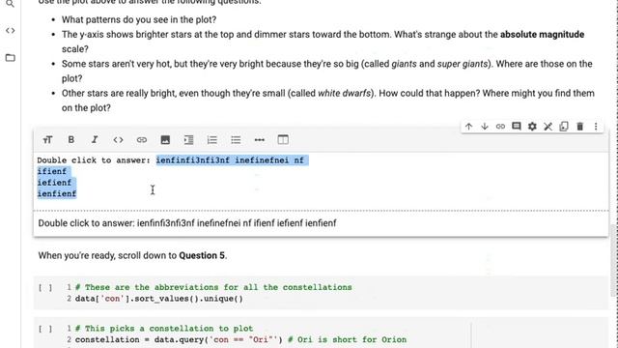Image resolution: width=618 pixels, height=348 pixels.
Task: Open the search panel in left sidebar
Action: (x=10, y=4)
